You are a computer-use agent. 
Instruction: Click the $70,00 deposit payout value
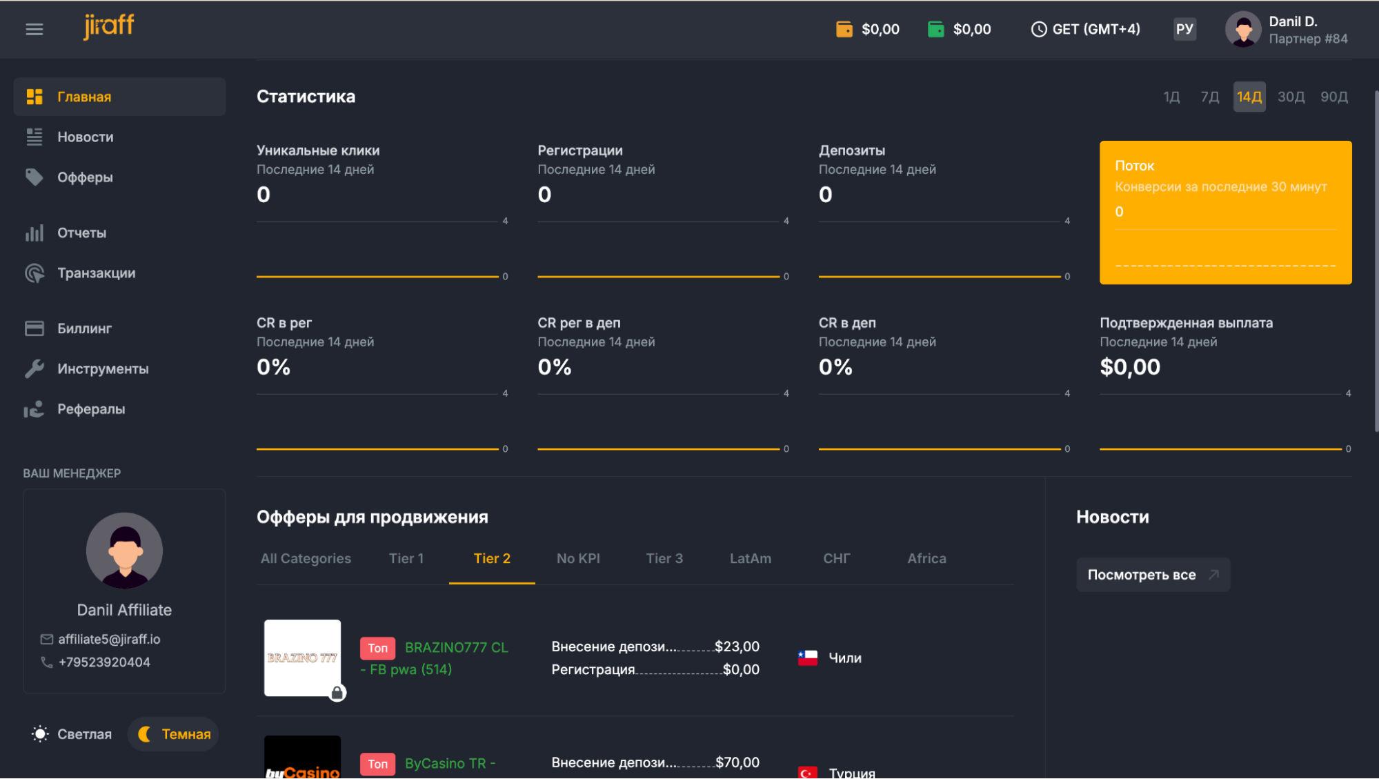pos(737,762)
